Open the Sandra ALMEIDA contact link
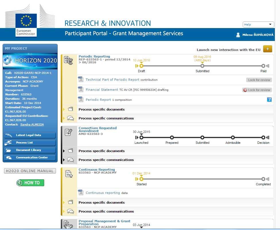Screen dimensions: 280x230 click(x=32, y=124)
